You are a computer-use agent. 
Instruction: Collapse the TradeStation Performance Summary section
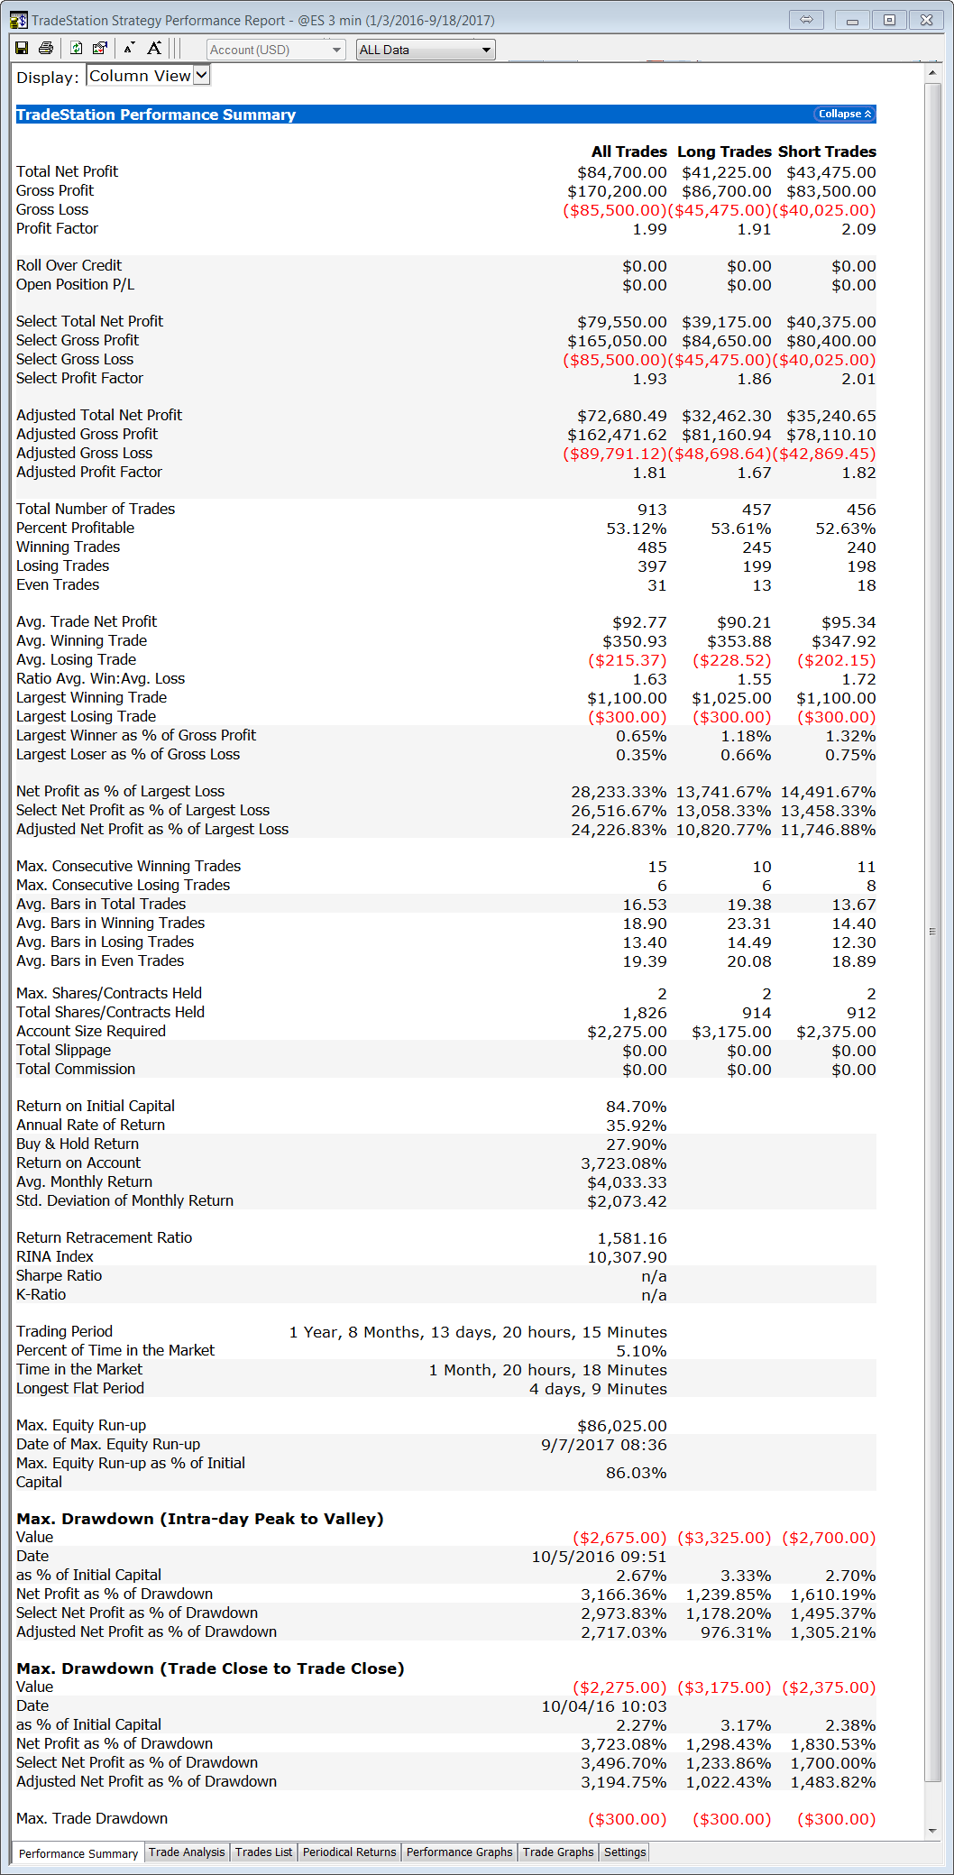pos(844,114)
